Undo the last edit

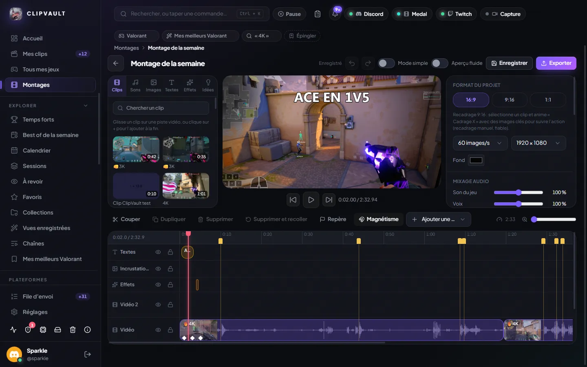pyautogui.click(x=352, y=63)
